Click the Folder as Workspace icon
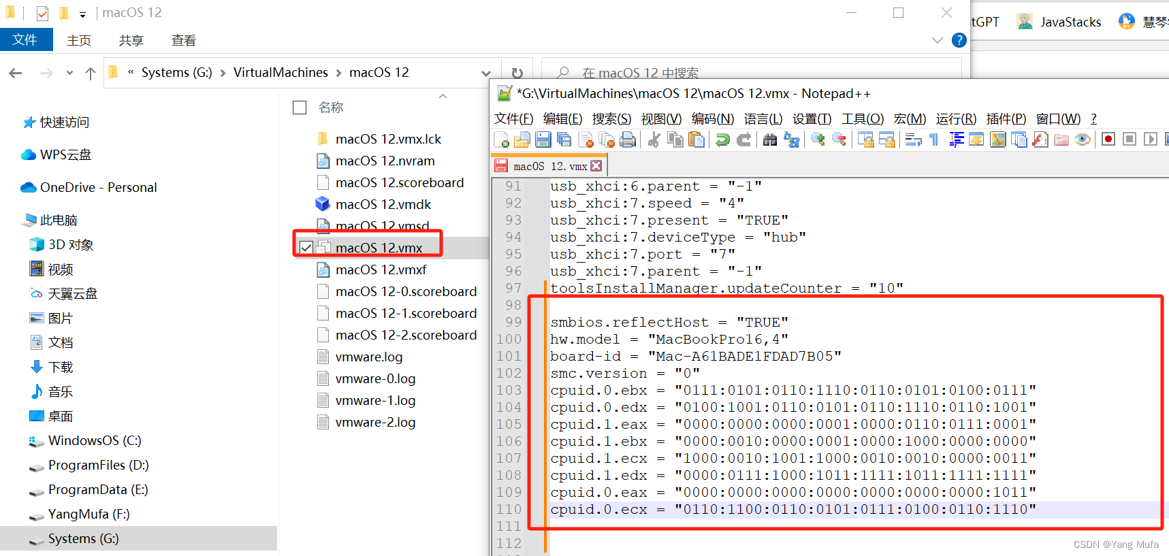 [1061, 140]
